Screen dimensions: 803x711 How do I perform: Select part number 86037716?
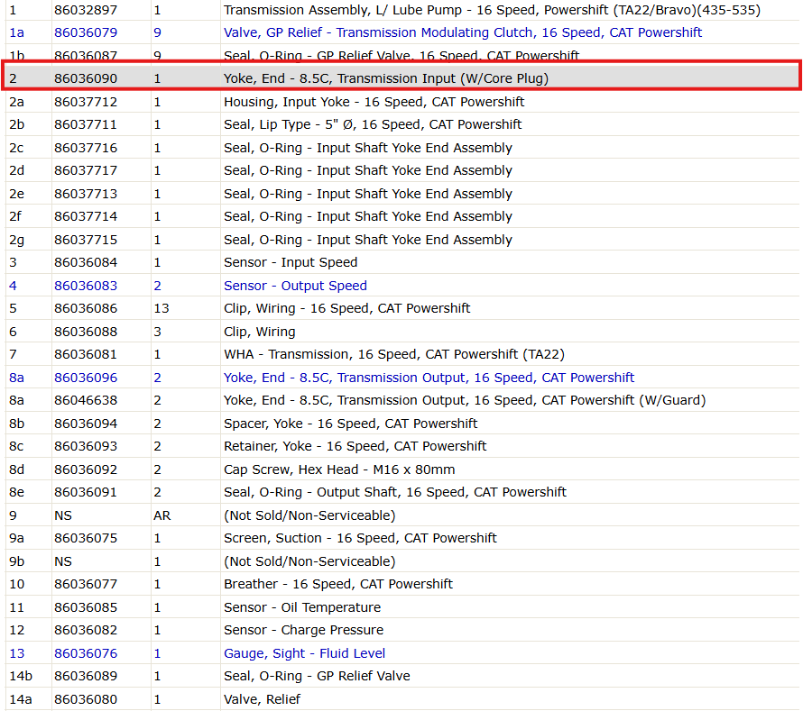(86, 148)
